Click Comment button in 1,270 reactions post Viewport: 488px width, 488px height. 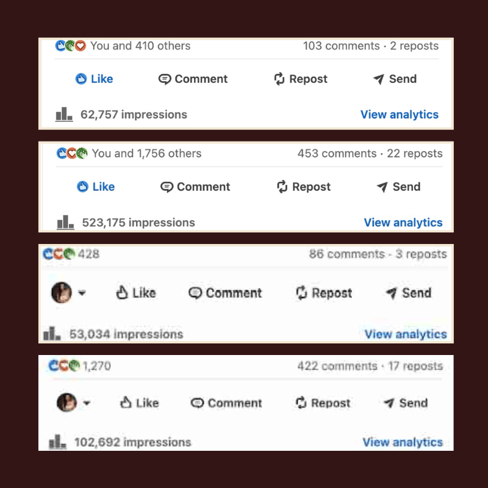click(x=226, y=403)
